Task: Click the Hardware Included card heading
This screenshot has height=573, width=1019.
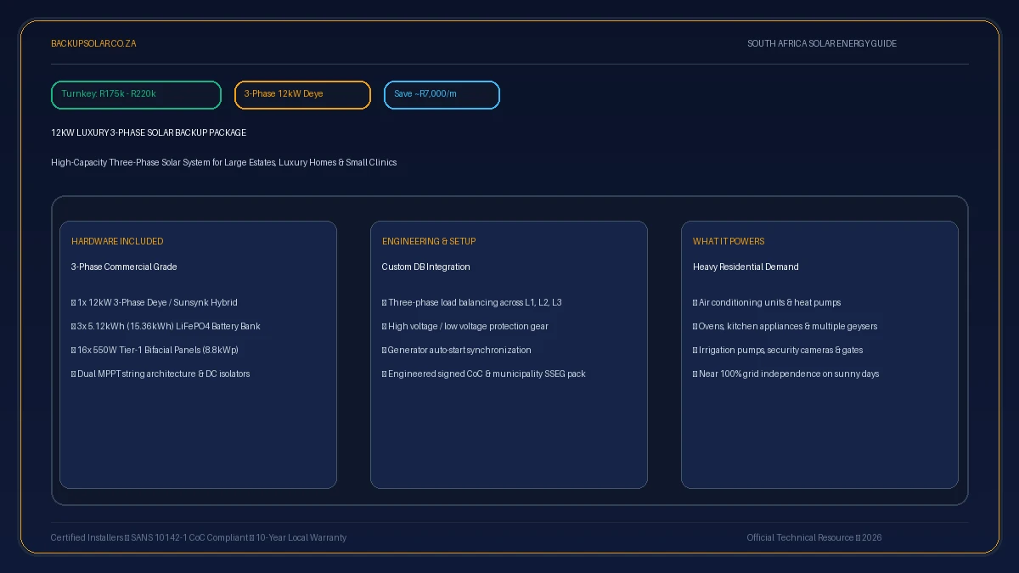Action: coord(117,241)
